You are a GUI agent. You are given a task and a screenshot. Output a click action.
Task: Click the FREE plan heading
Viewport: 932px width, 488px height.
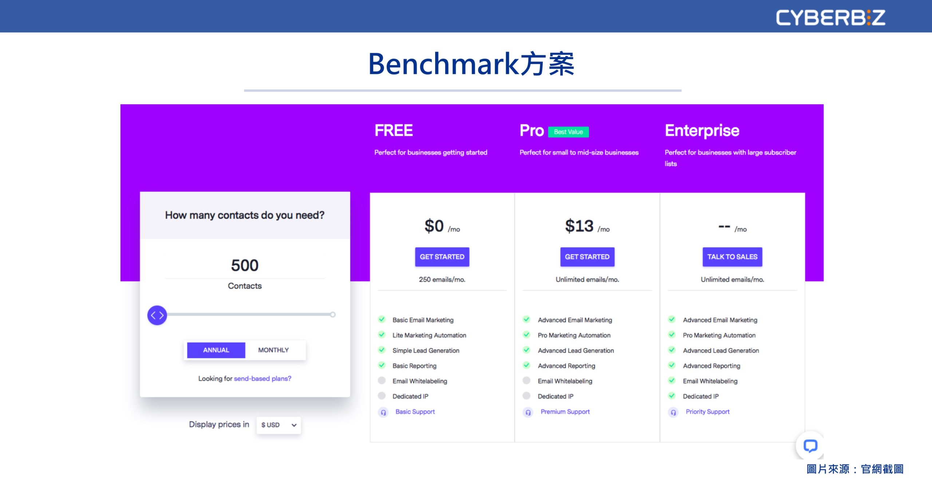tap(394, 130)
